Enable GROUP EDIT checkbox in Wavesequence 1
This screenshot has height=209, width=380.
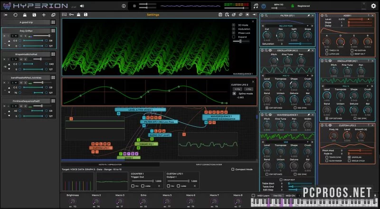tap(281, 180)
